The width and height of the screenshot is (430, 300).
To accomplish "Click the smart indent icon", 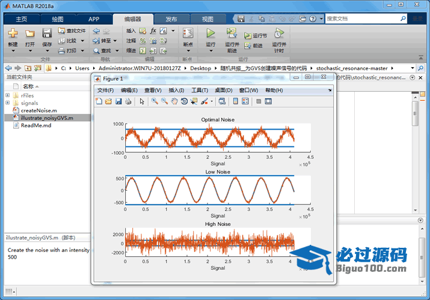I will 143,50.
